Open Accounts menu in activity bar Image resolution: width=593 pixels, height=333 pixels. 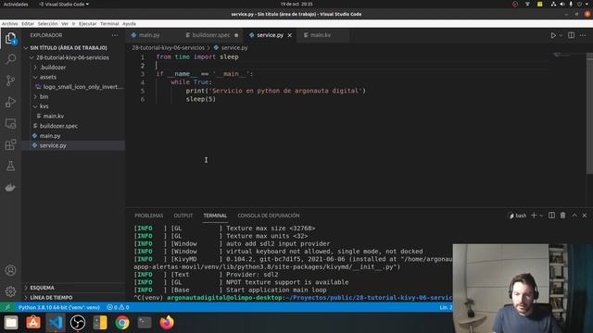pyautogui.click(x=10, y=270)
